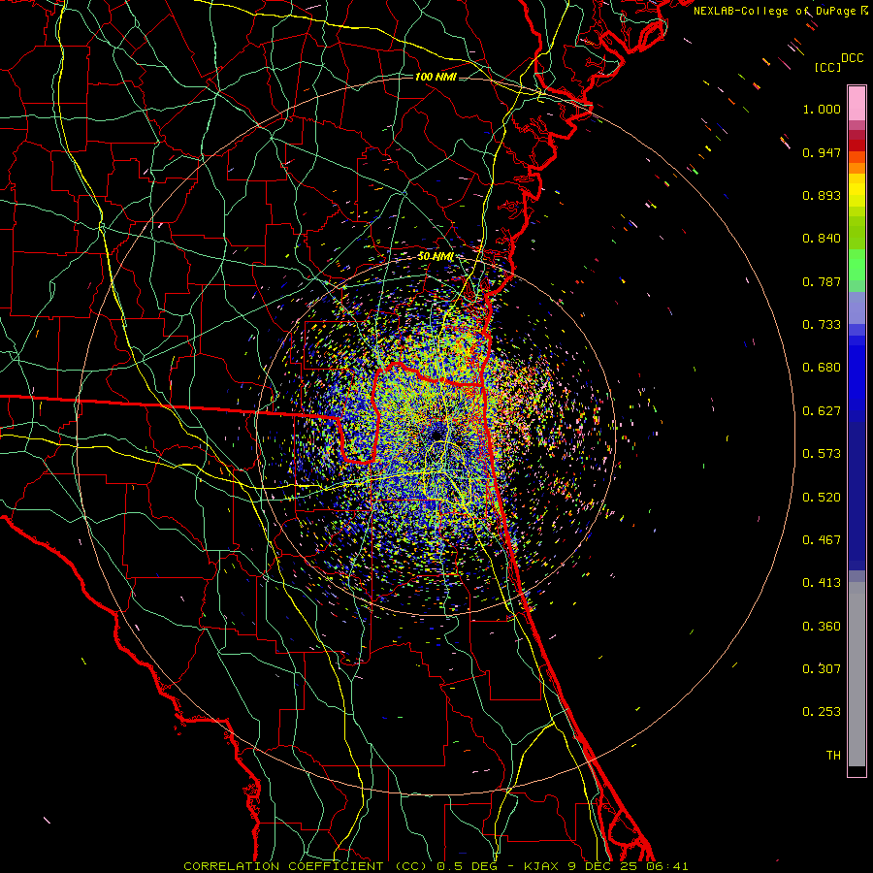873x873 pixels.
Task: Click the 0.307 legend value
Action: coord(822,669)
